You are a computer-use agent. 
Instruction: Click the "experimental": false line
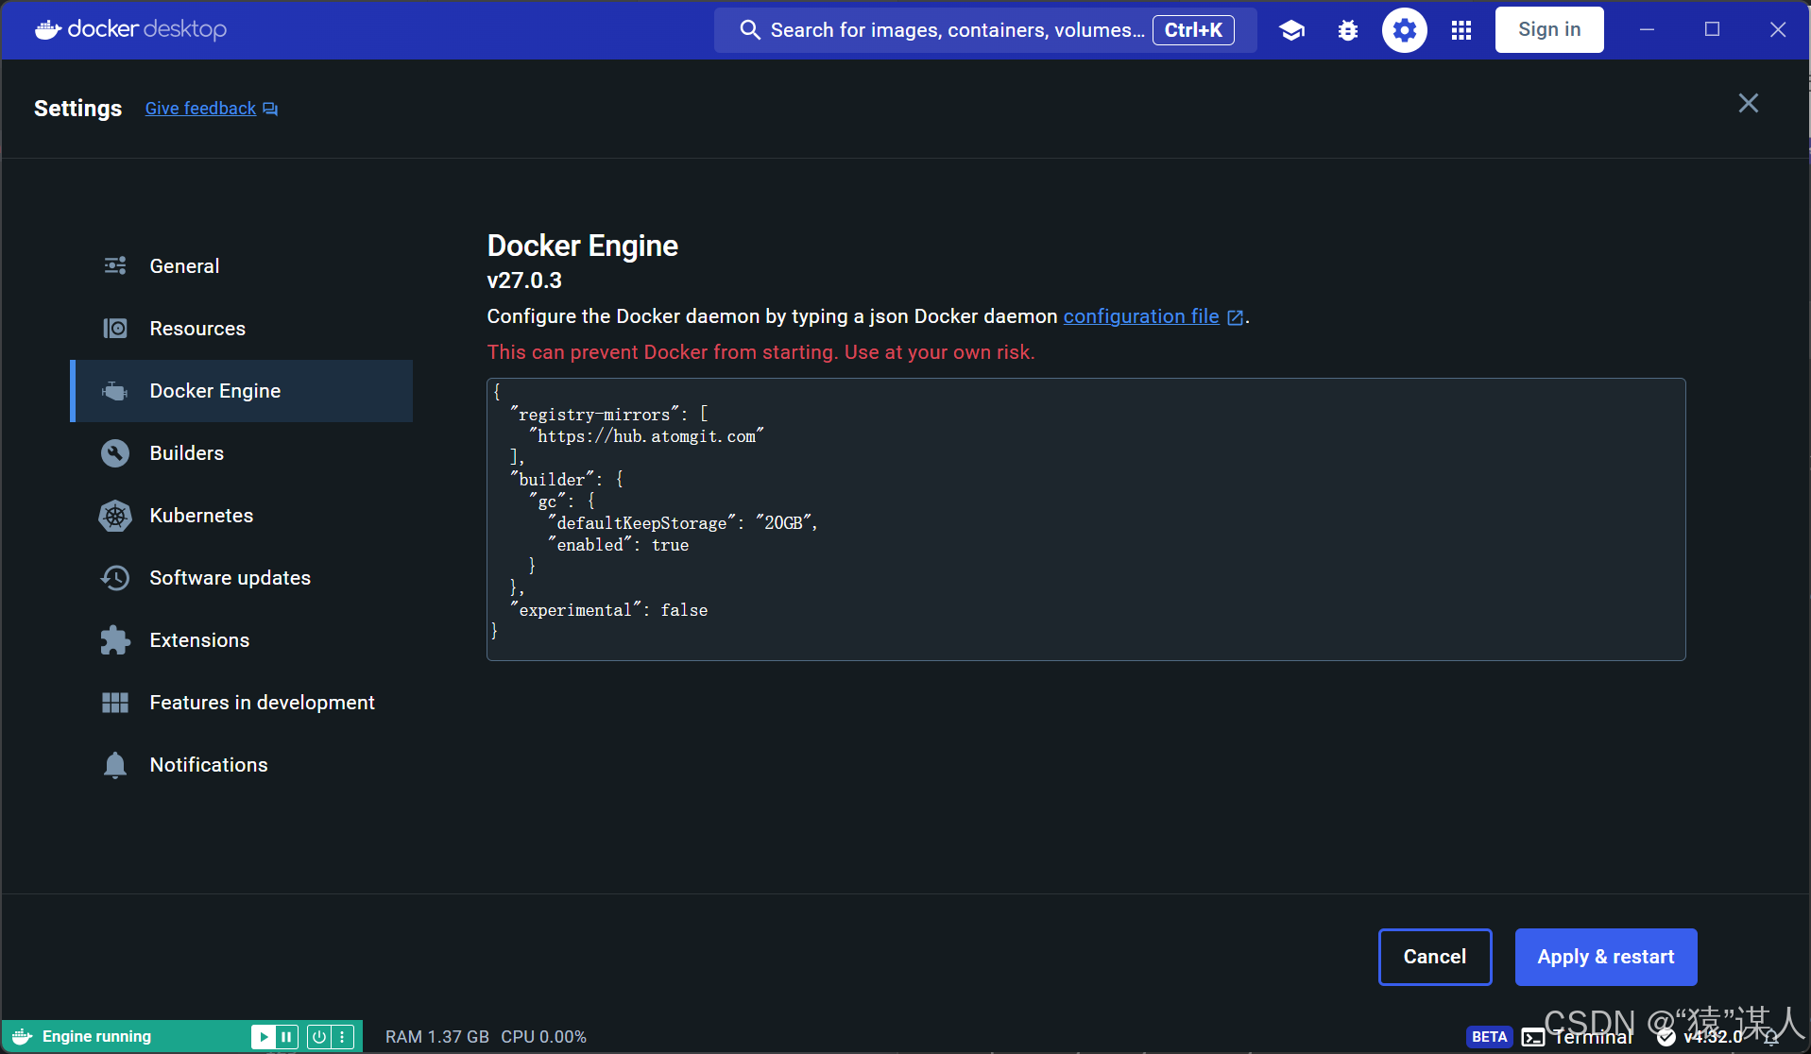608,610
